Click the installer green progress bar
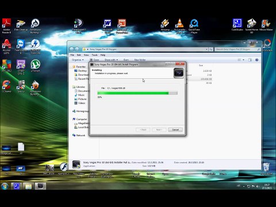 pyautogui.click(x=137, y=93)
